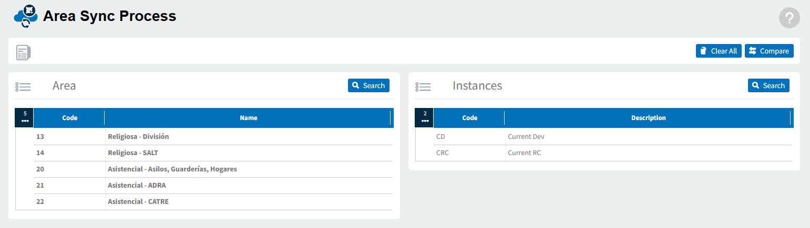The height and width of the screenshot is (228, 810).
Task: Select area code 14 cell
Action: coord(69,153)
